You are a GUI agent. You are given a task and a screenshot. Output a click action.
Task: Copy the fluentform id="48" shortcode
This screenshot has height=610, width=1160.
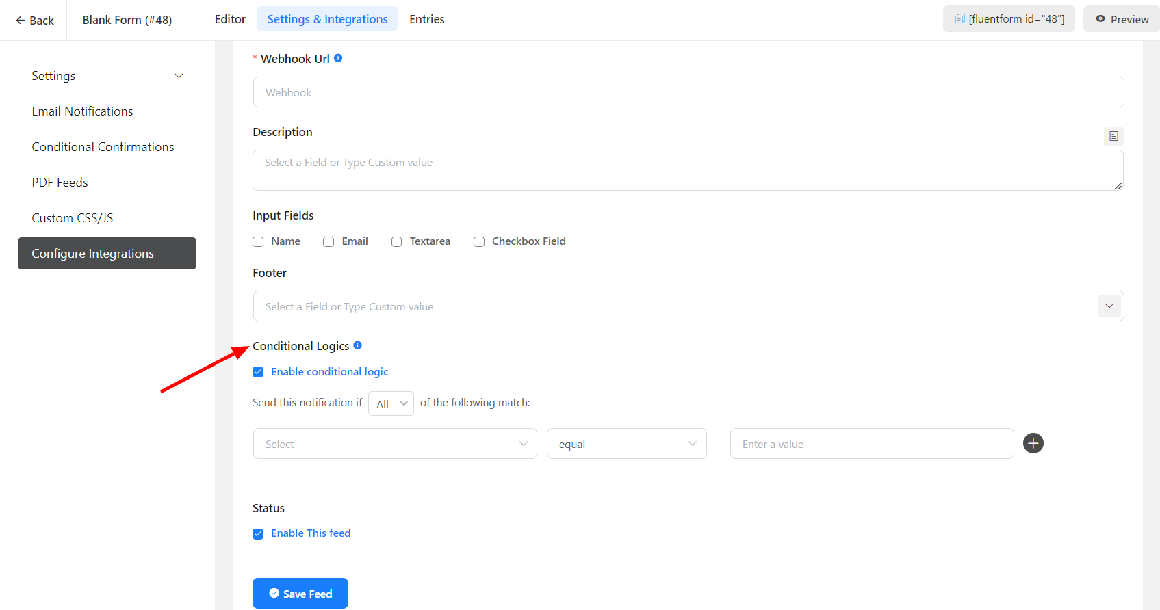1009,19
